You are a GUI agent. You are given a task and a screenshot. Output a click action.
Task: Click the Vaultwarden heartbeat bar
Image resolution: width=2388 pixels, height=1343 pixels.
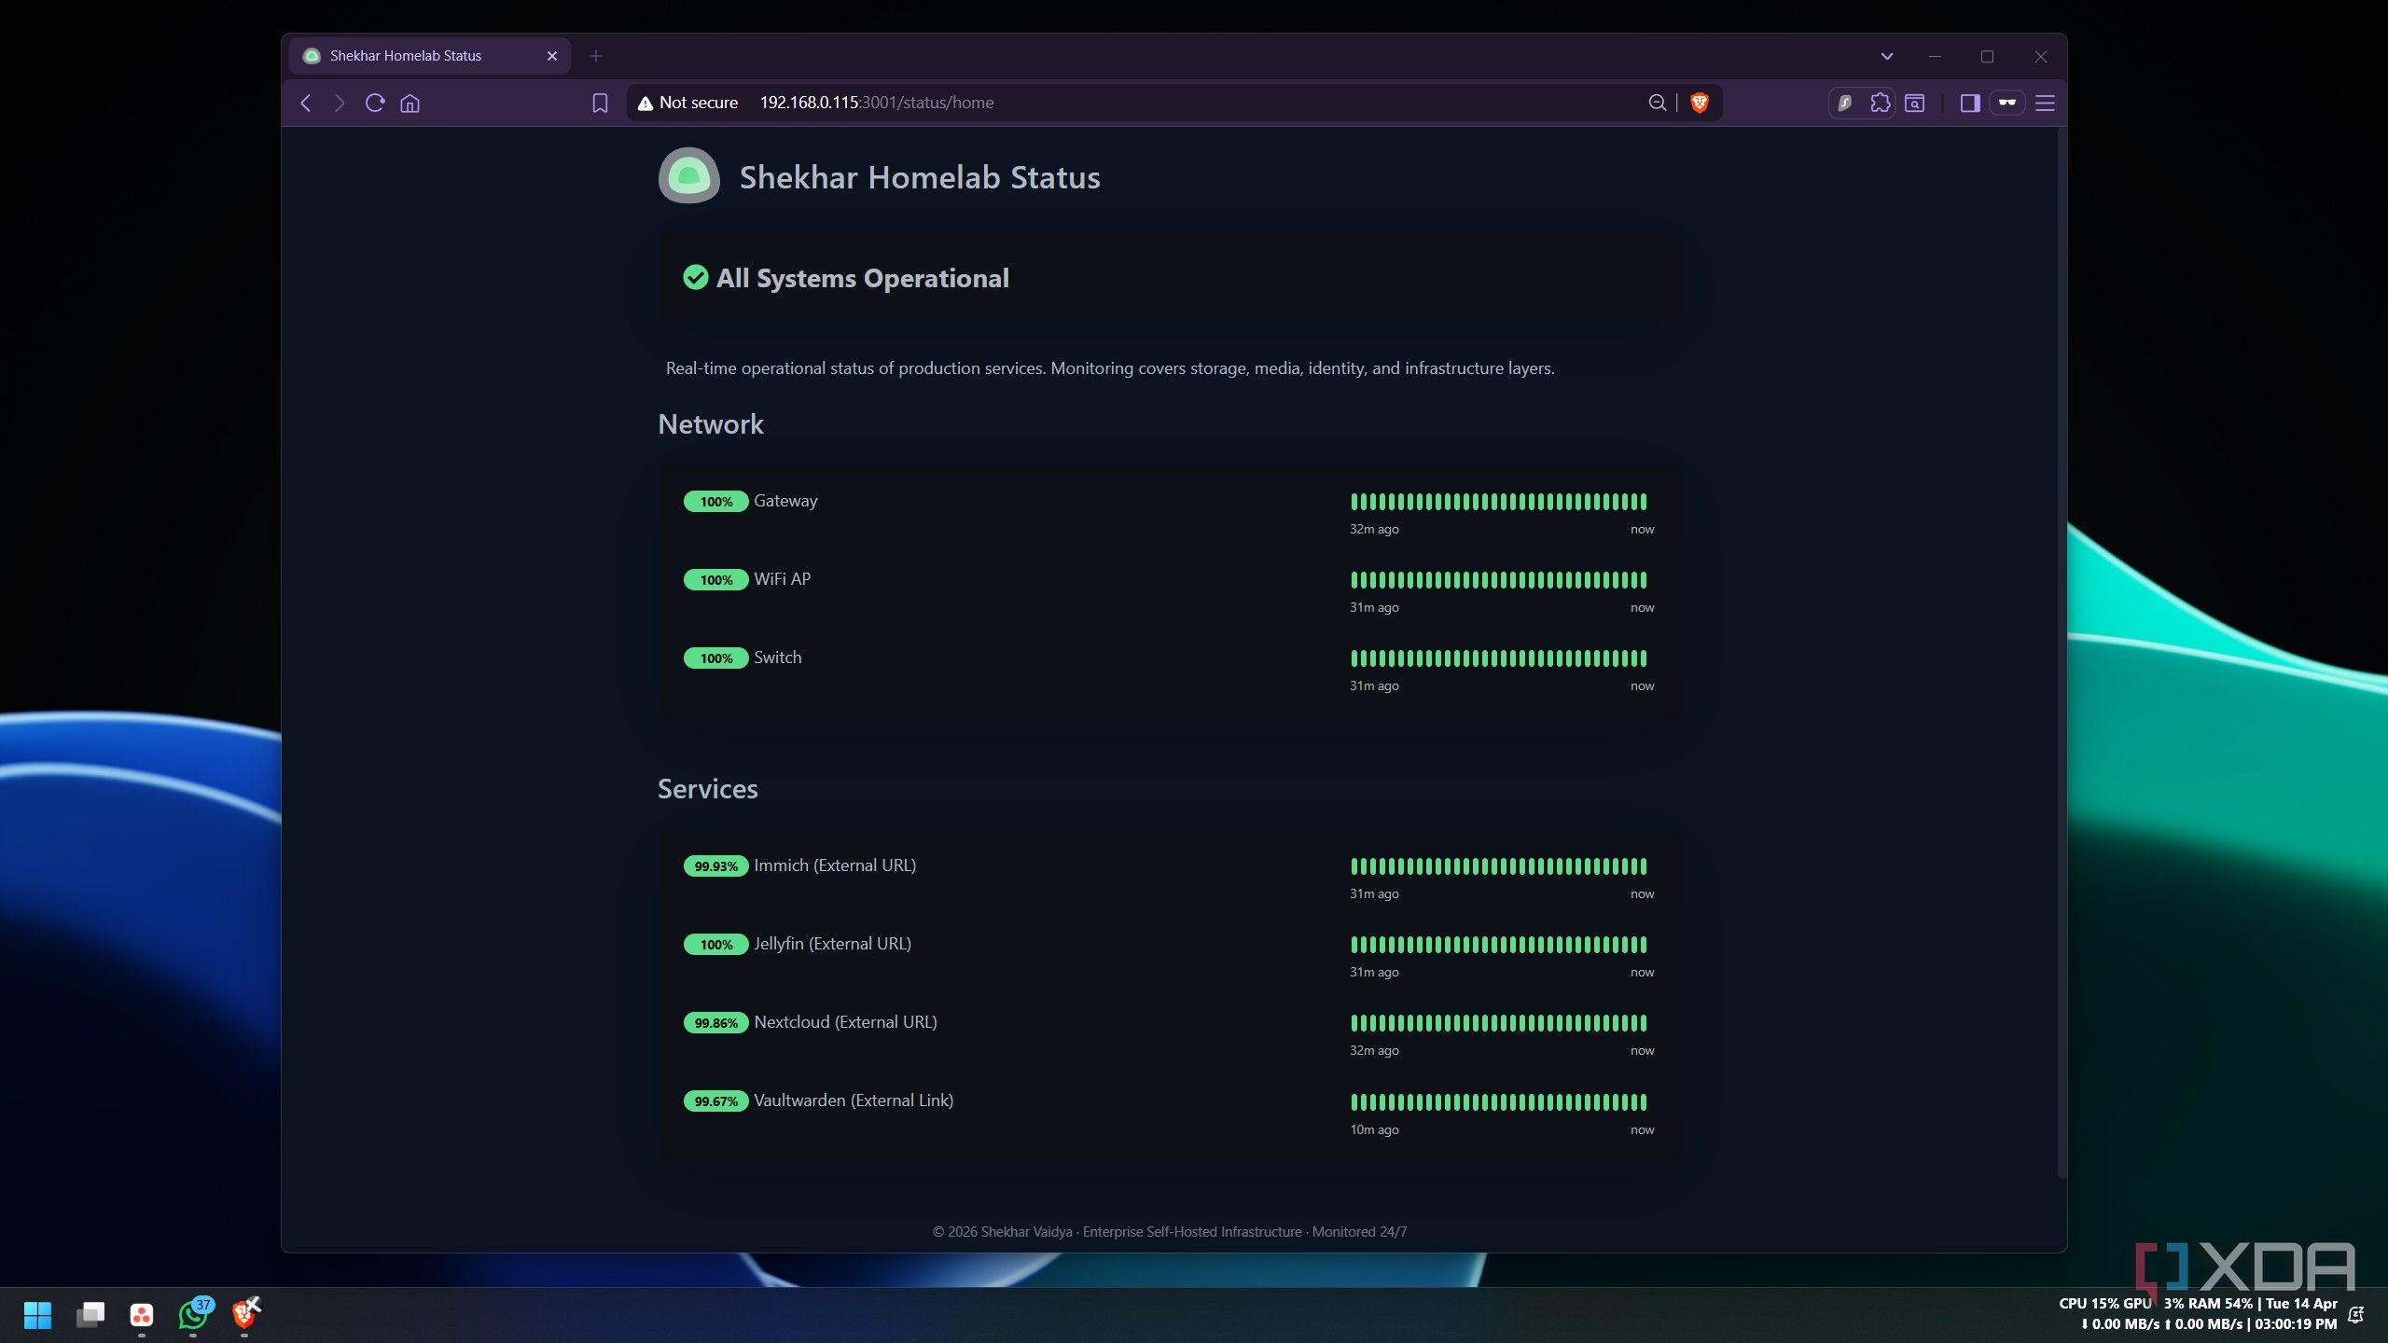(x=1498, y=1102)
